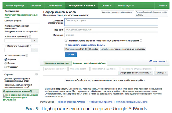Check the Показывать только варианты checkbox
172x113 pixels.
[x=66, y=40]
